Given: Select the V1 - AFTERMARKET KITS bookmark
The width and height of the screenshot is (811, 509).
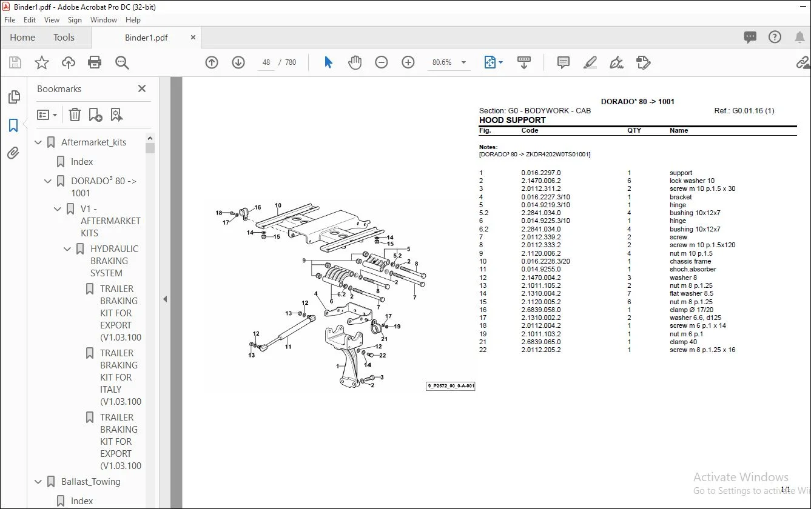Looking at the screenshot, I should [110, 221].
